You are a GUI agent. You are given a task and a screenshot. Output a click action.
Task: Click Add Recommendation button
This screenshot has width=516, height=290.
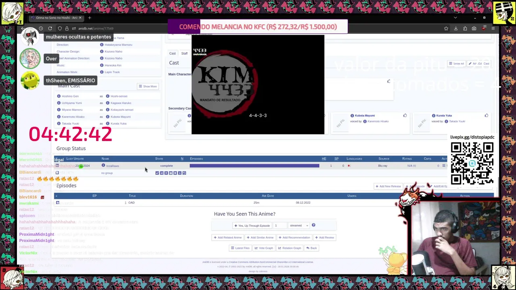pyautogui.click(x=294, y=238)
